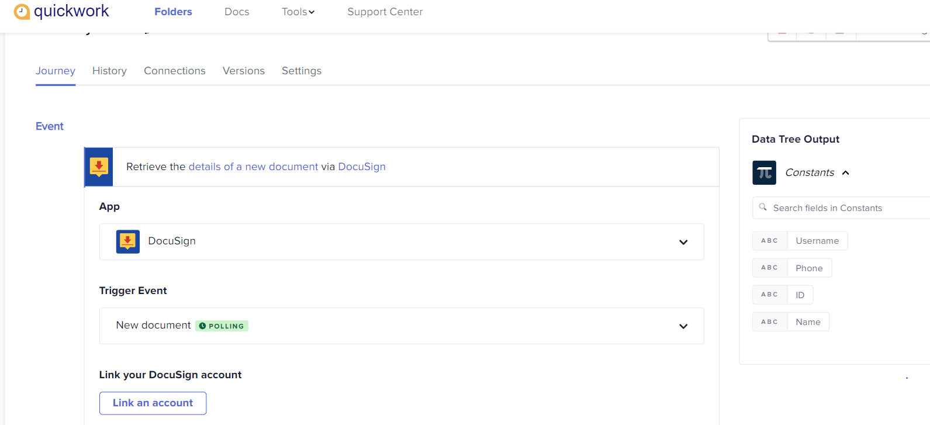The image size is (930, 425).
Task: Click the Search fields in Constants input
Action: point(842,208)
